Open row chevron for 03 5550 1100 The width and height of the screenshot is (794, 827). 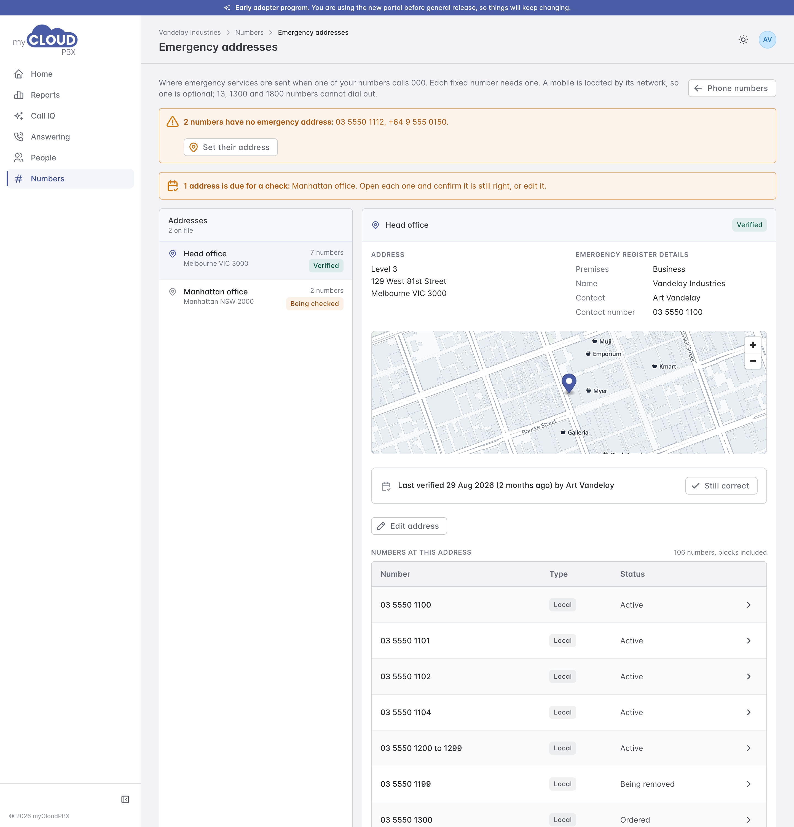[749, 605]
